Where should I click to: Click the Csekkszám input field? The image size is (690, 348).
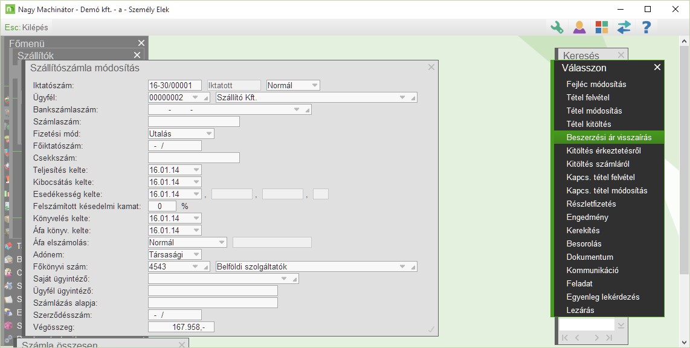tap(193, 158)
